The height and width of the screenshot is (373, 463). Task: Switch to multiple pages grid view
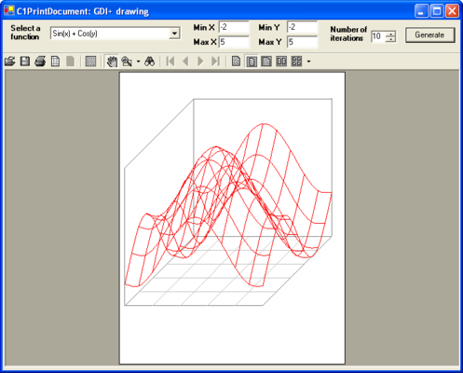click(x=296, y=62)
